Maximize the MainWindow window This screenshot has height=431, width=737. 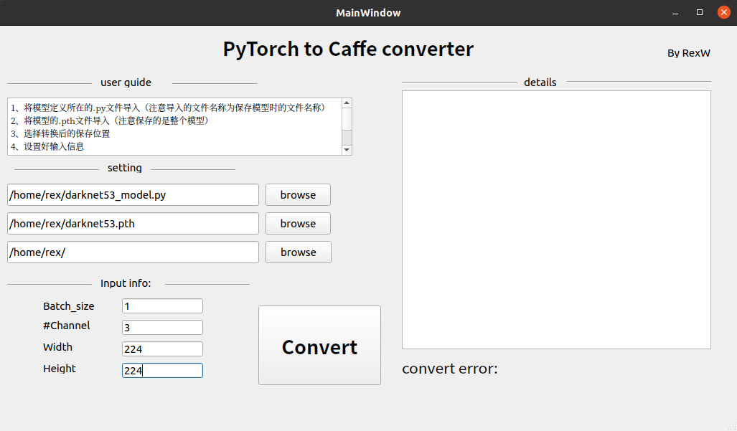700,13
